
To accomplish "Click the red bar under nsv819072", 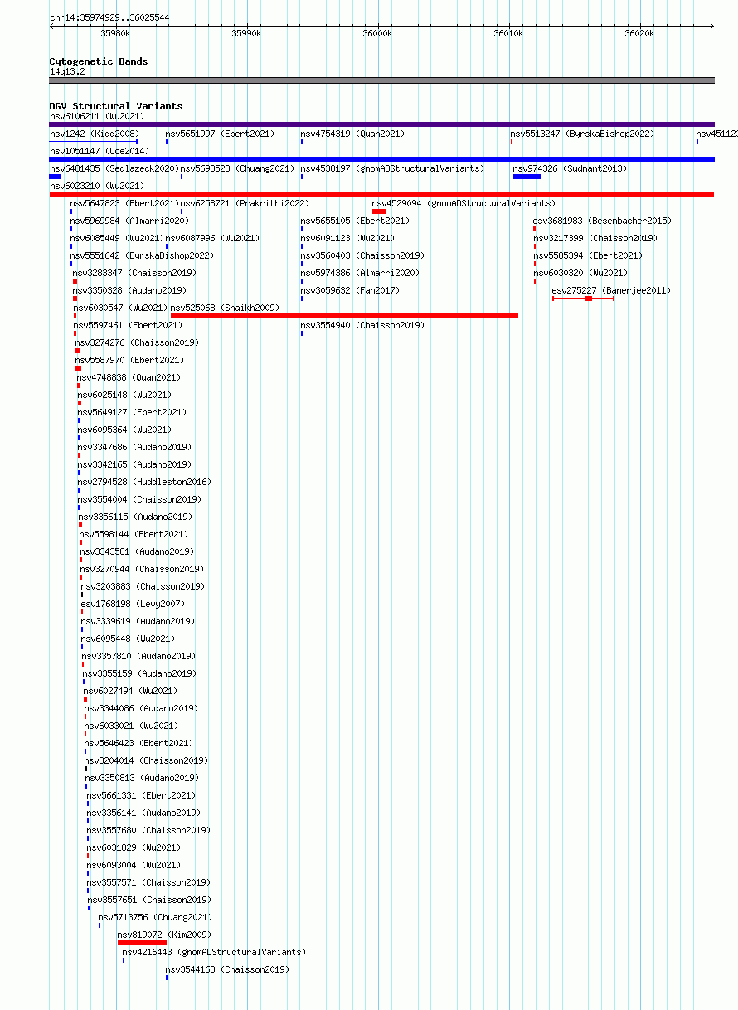I will coord(142,943).
